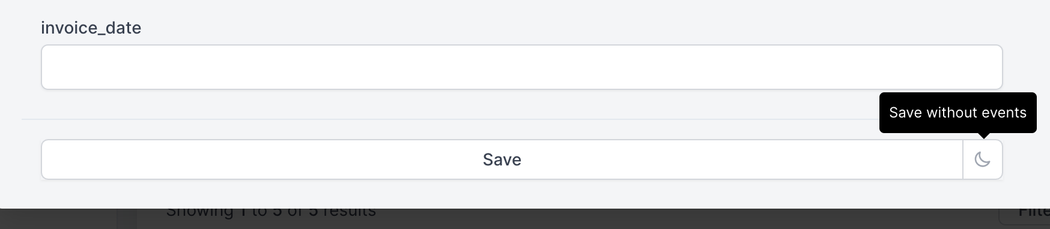The width and height of the screenshot is (1050, 229).
Task: Click the right end of invoice_date input
Action: coord(990,67)
